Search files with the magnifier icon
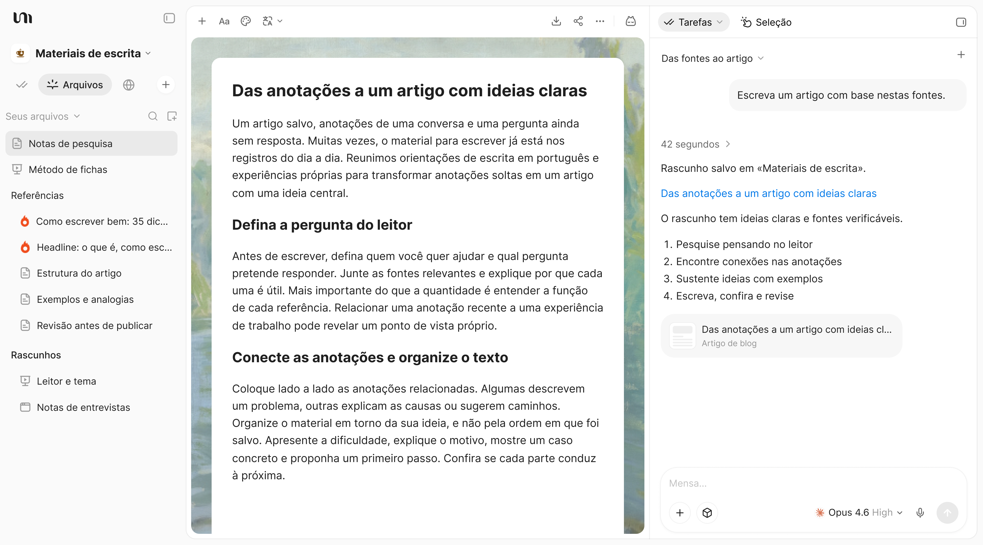Screen dimensions: 983x545 pyautogui.click(x=153, y=116)
